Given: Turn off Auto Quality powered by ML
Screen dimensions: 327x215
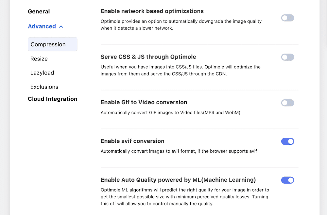Looking at the screenshot, I should tap(287, 180).
